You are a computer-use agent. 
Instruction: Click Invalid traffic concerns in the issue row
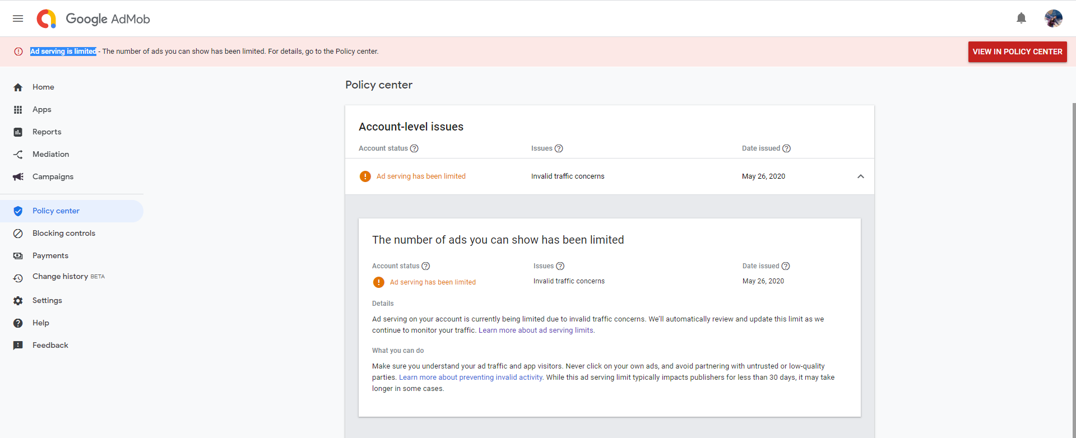pos(568,176)
